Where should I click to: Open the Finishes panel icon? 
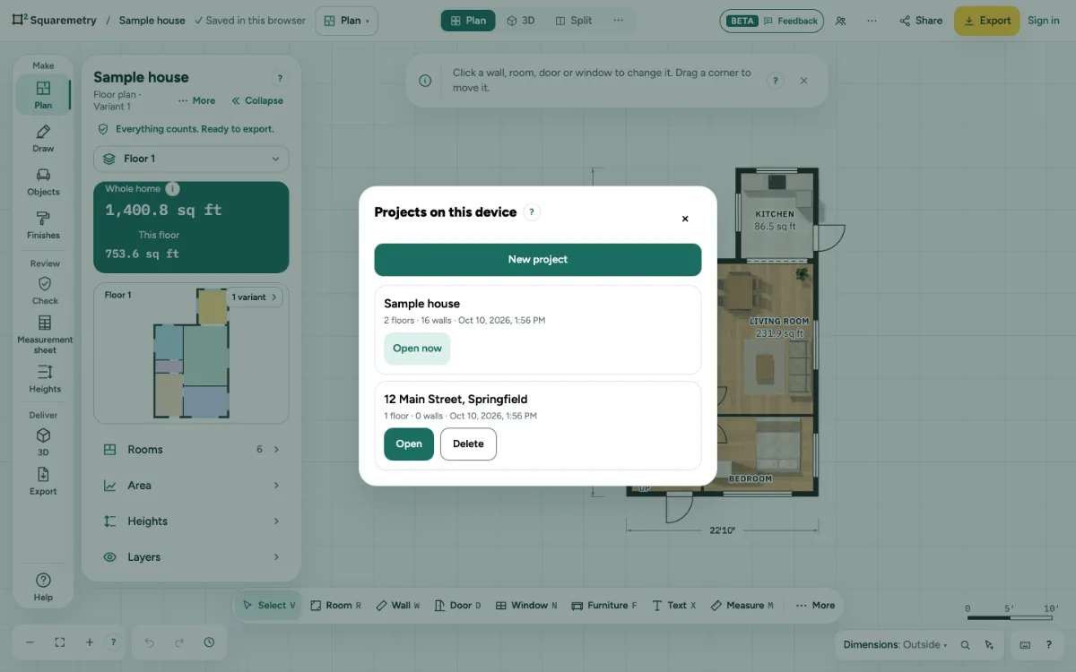(43, 225)
